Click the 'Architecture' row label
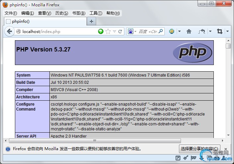234x164 pixels. pos(28,97)
